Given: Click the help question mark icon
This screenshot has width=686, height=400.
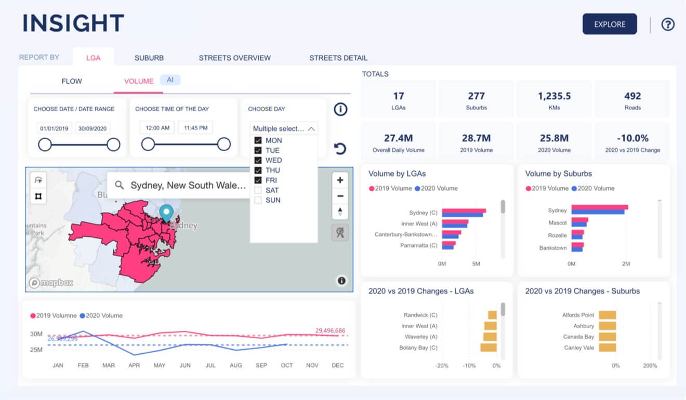Looking at the screenshot, I should coord(667,24).
